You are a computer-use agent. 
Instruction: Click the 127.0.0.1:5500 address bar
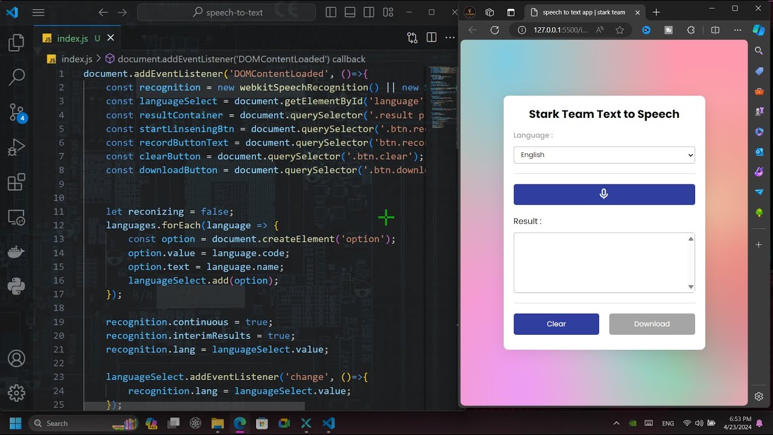click(560, 30)
